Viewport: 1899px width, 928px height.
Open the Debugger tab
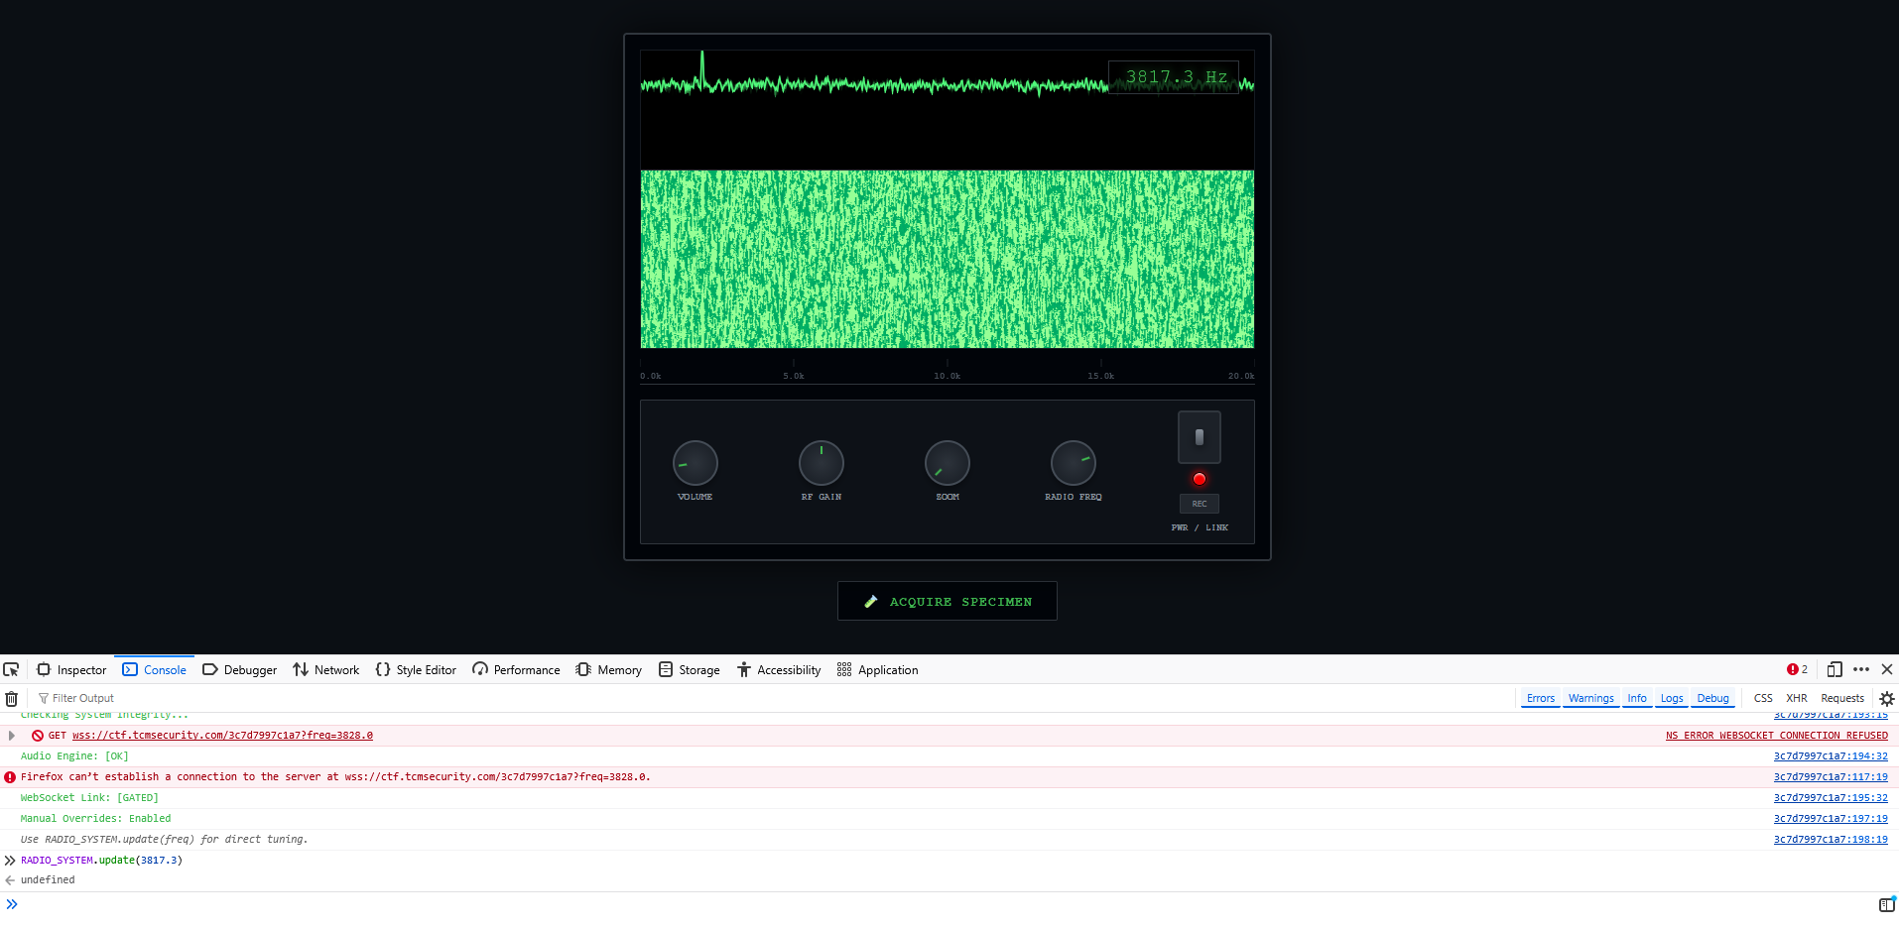point(240,670)
